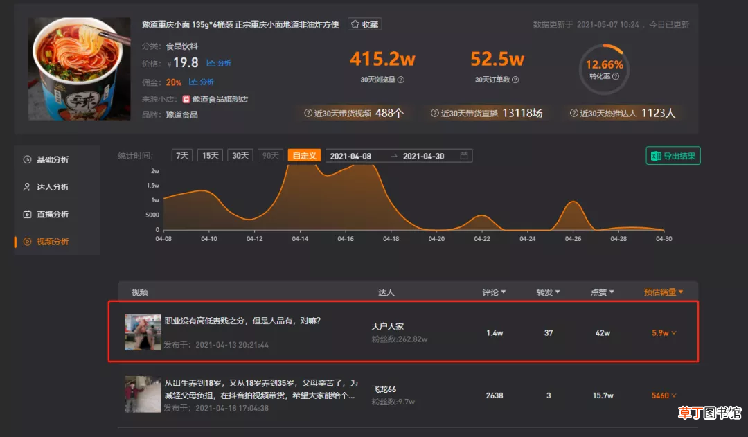The height and width of the screenshot is (437, 748).
Task: Click help icon beside 30天浏览量
Action: [401, 80]
